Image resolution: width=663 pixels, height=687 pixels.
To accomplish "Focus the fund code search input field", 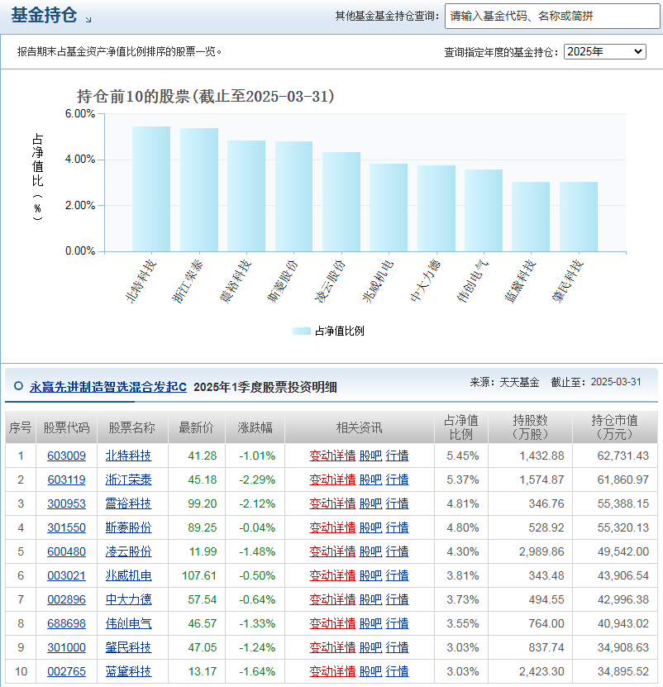I will [552, 17].
